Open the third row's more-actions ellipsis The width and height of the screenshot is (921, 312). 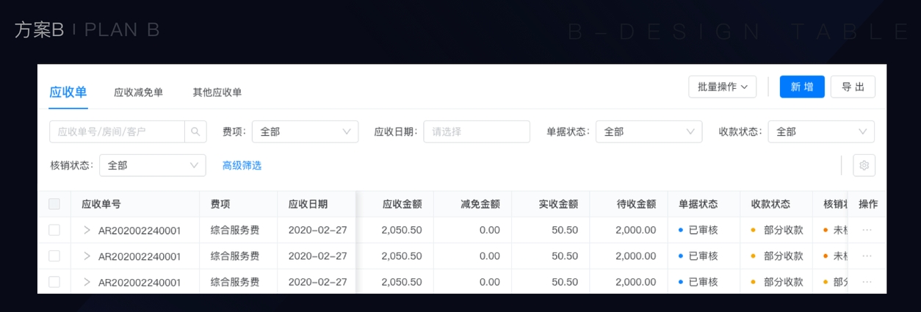point(867,282)
